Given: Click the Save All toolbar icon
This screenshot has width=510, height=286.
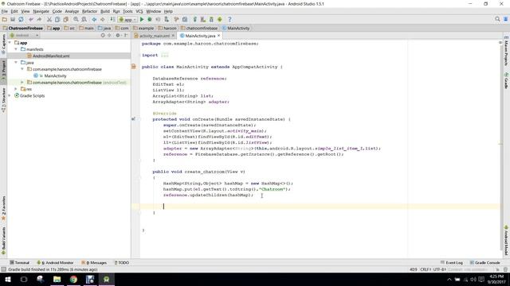Looking at the screenshot, I should coord(13,19).
